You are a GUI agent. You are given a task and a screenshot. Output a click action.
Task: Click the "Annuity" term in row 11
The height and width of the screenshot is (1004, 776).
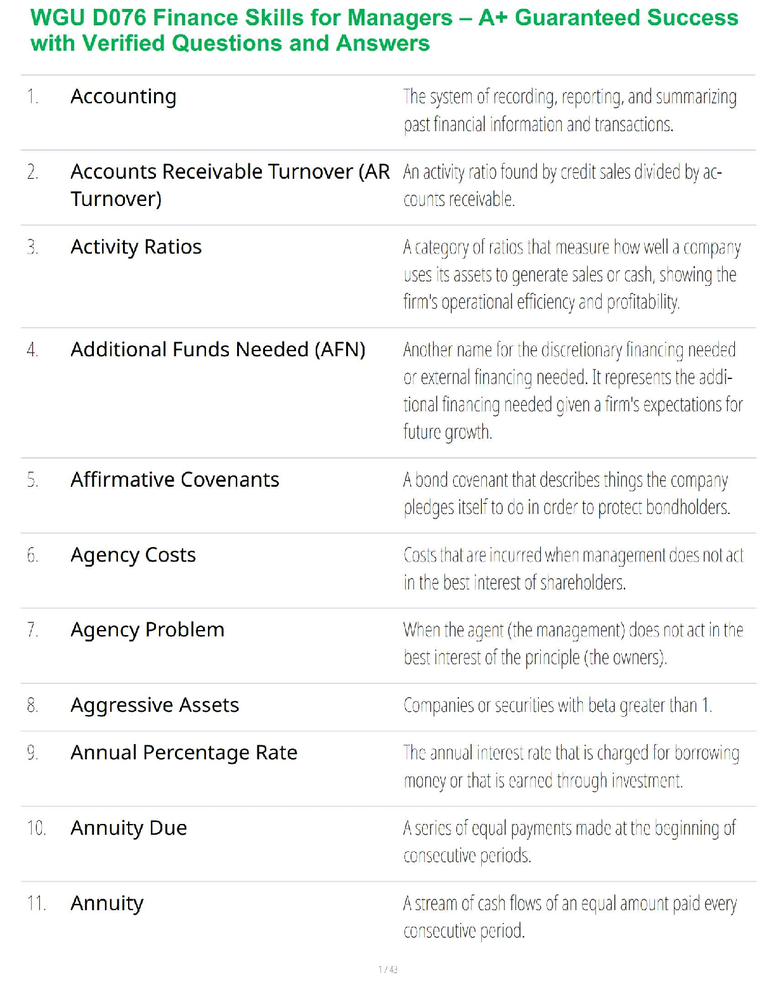(x=107, y=903)
